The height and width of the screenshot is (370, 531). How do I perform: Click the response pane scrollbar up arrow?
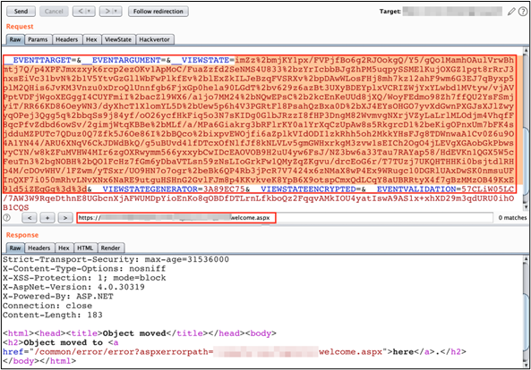[526, 259]
